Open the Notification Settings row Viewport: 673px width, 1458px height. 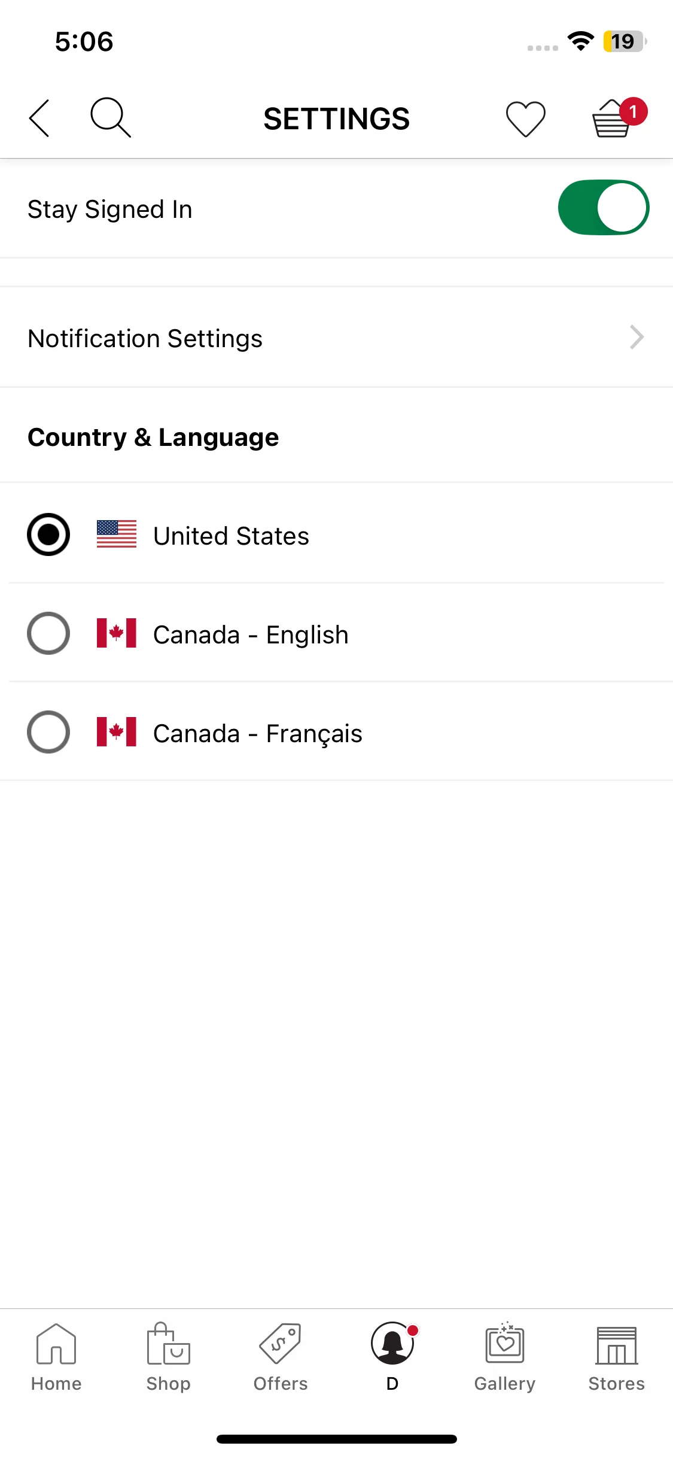coord(336,338)
